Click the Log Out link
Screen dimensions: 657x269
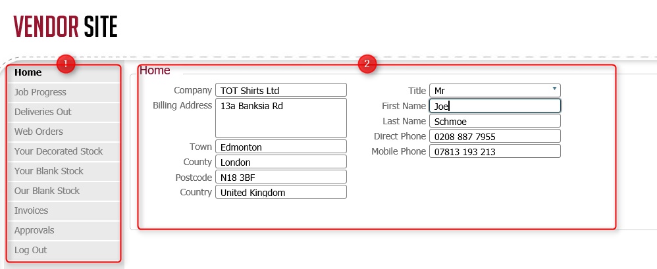tap(30, 250)
